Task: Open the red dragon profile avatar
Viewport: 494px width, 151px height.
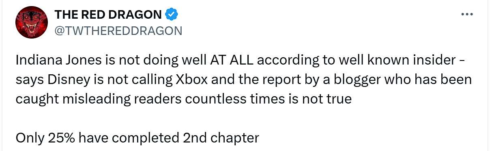Action: 32,23
